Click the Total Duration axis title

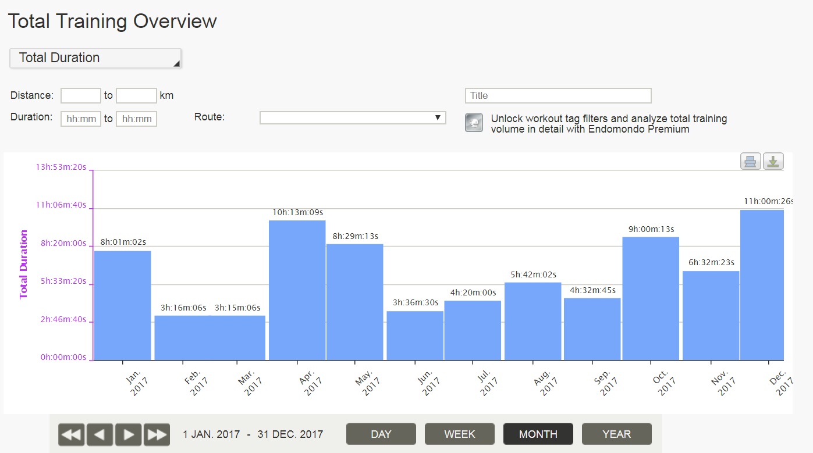tap(24, 265)
